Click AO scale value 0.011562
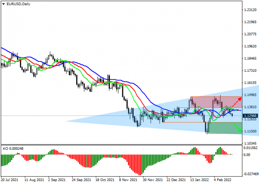This screenshot has height=184, width=259. pos(250,148)
